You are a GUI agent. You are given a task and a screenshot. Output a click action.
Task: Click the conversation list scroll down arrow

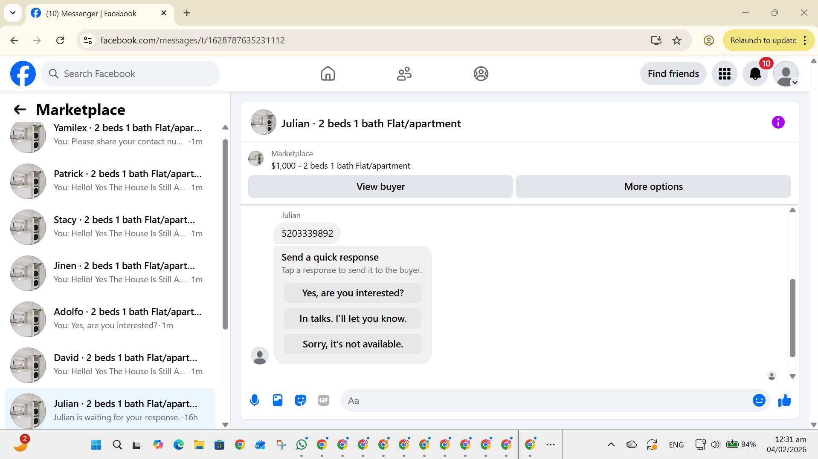click(225, 425)
